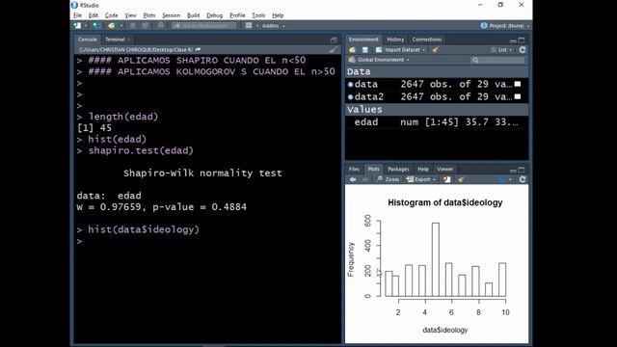Switch to the Viewer tab
This screenshot has width=617, height=347.
445,170
